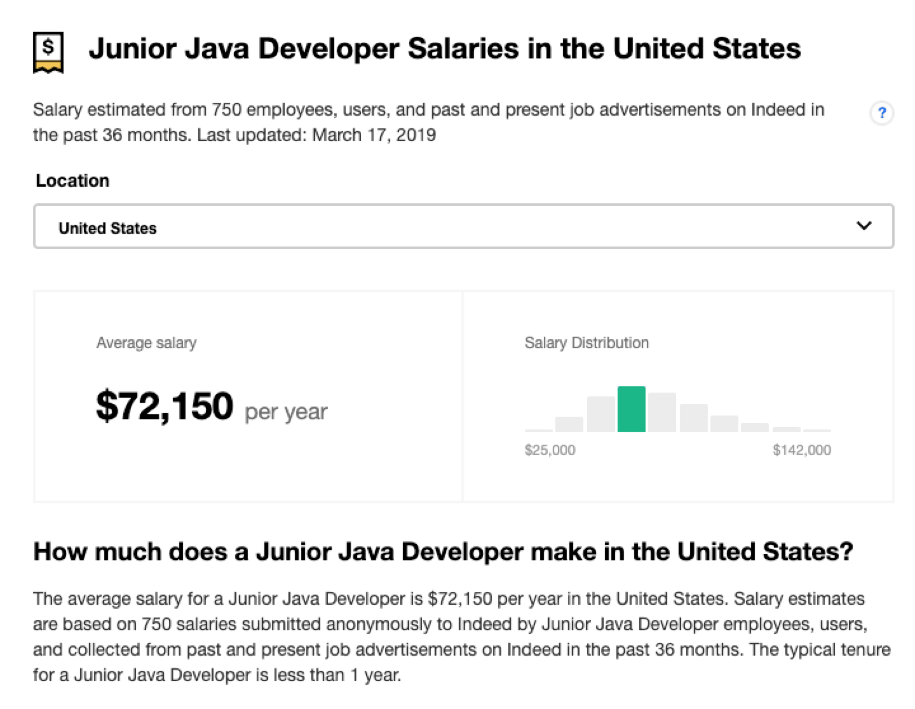
Task: Click the "Salary Distribution" chart label
Action: pyautogui.click(x=586, y=343)
